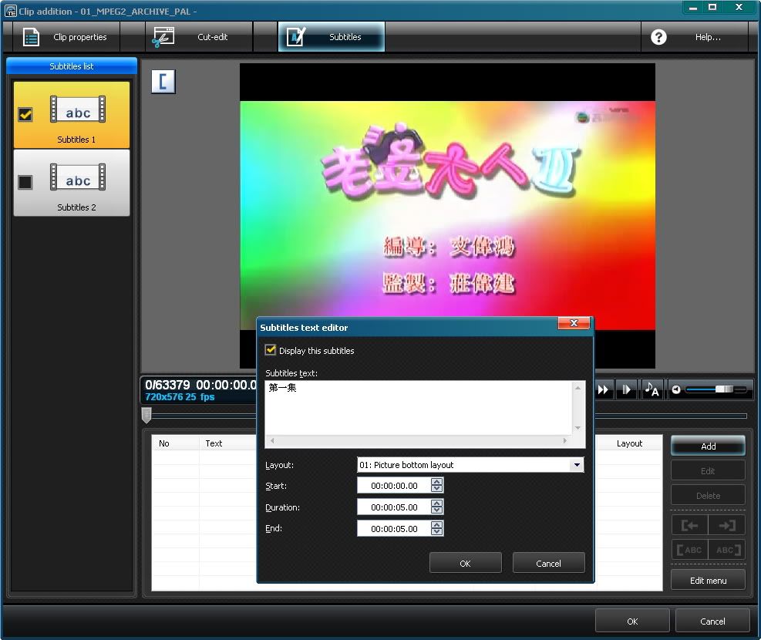Click the frame step forward button
Screen dimensions: 761x640
point(627,389)
